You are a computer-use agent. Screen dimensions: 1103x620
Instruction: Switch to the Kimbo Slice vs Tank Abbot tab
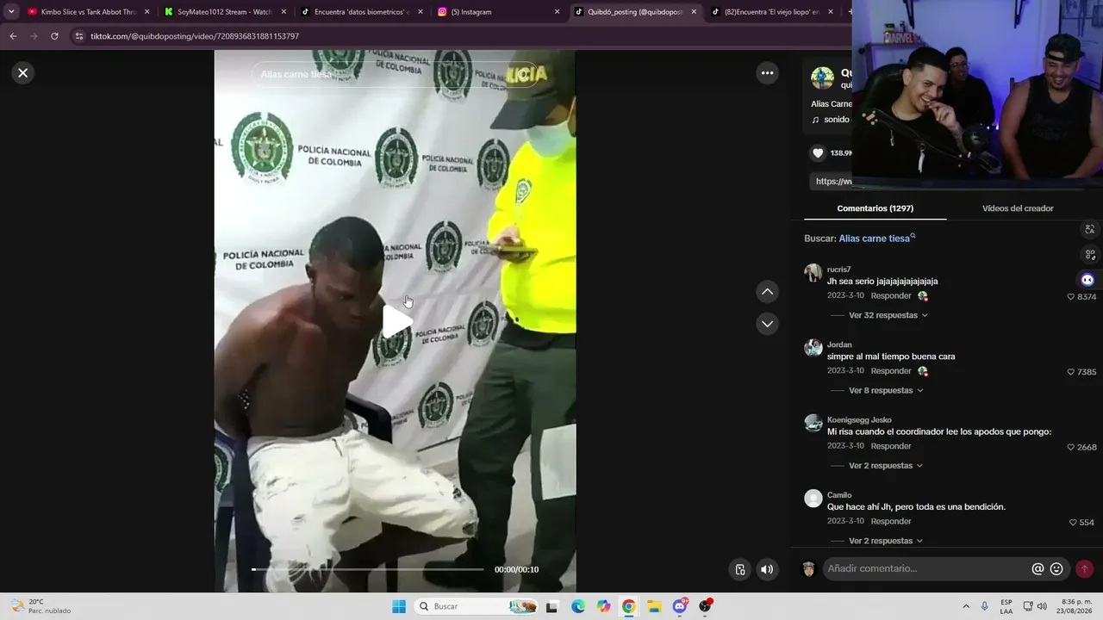[x=89, y=12]
